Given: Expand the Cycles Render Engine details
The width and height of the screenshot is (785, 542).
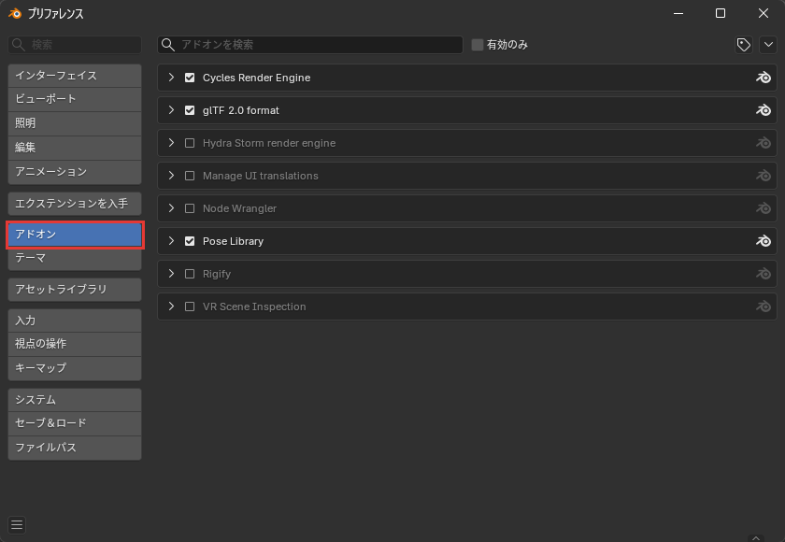Looking at the screenshot, I should pos(171,78).
